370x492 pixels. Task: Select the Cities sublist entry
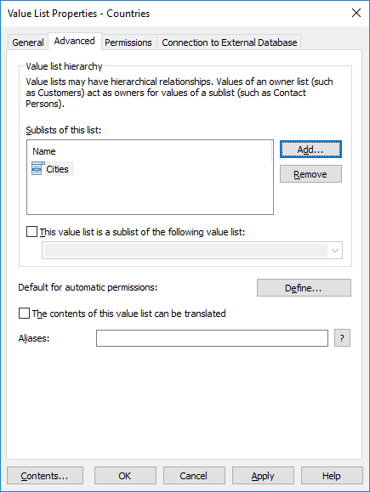pos(58,169)
